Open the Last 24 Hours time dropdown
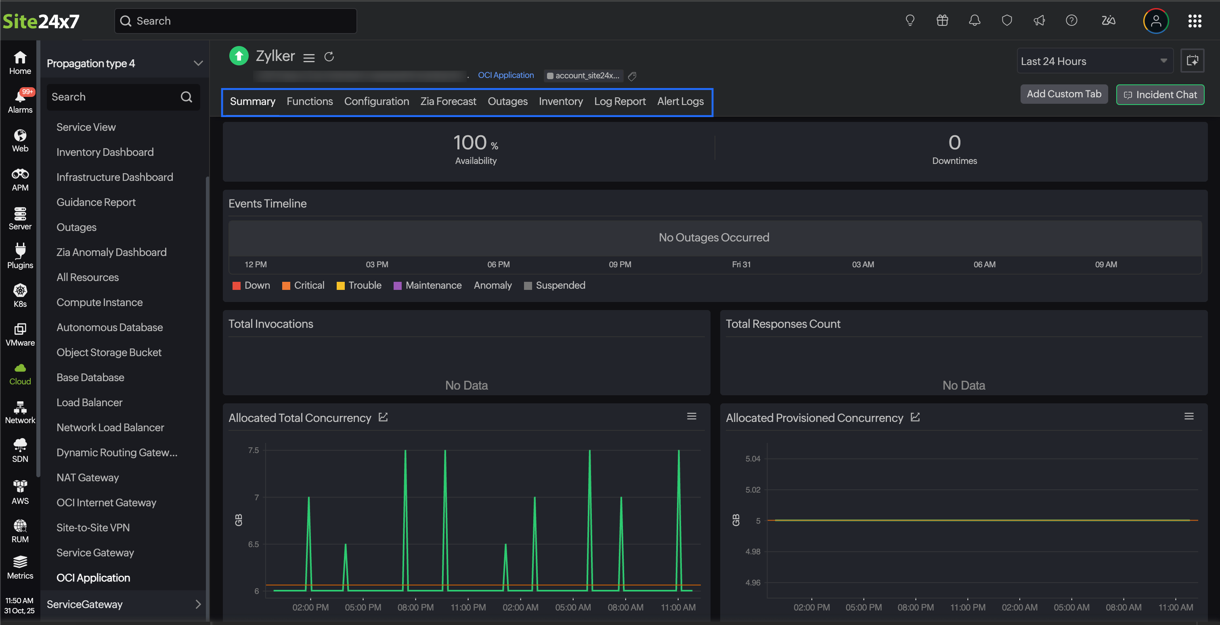The height and width of the screenshot is (625, 1220). tap(1094, 61)
